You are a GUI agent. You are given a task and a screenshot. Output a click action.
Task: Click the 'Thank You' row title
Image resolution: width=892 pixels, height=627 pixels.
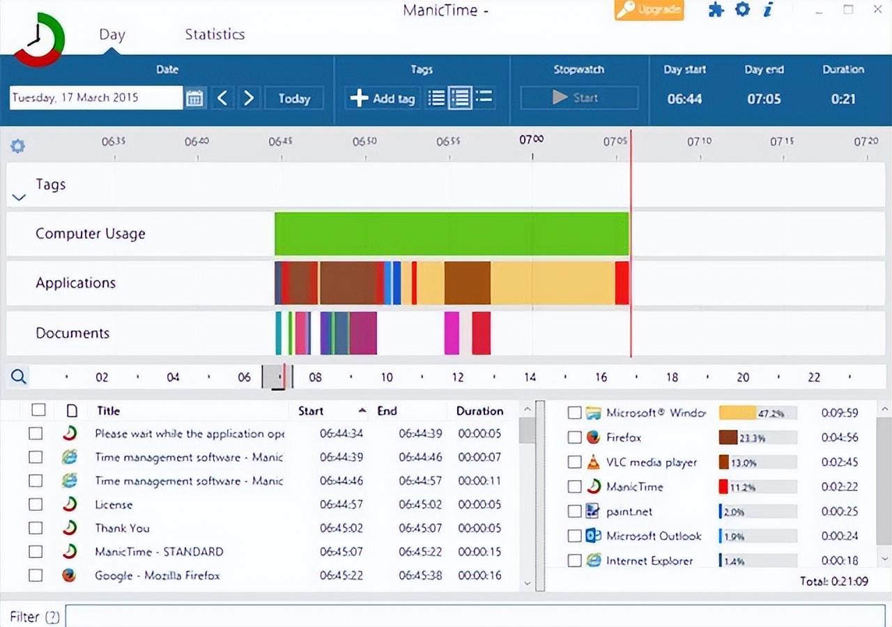tap(123, 528)
